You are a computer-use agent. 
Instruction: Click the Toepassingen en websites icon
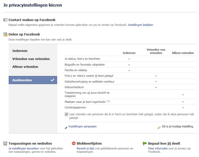(5, 143)
